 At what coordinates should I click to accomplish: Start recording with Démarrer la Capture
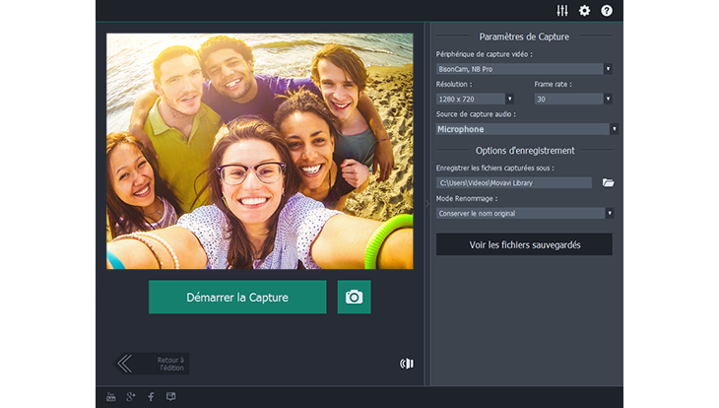(x=237, y=297)
